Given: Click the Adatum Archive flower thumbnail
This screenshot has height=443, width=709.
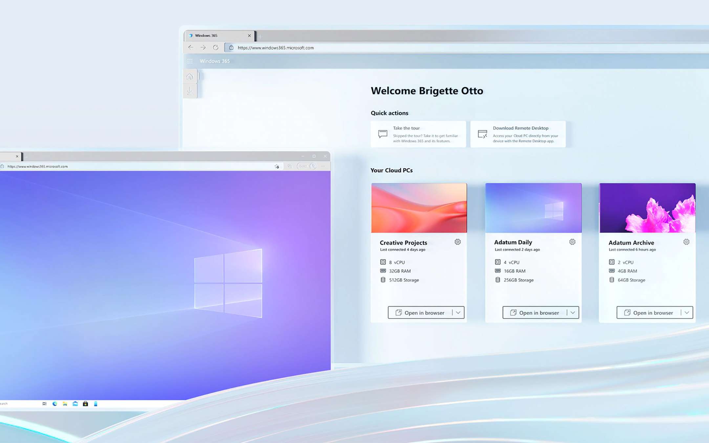Looking at the screenshot, I should pos(647,208).
